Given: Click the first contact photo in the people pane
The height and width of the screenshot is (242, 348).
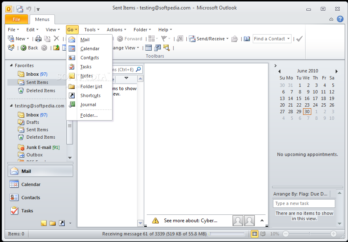Looking at the screenshot, I should click(x=237, y=221).
